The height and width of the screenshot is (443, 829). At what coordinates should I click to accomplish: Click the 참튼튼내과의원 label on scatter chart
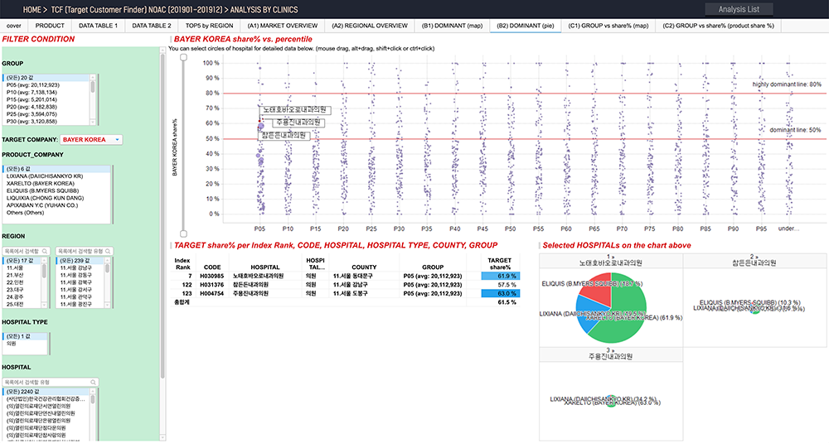[284, 135]
